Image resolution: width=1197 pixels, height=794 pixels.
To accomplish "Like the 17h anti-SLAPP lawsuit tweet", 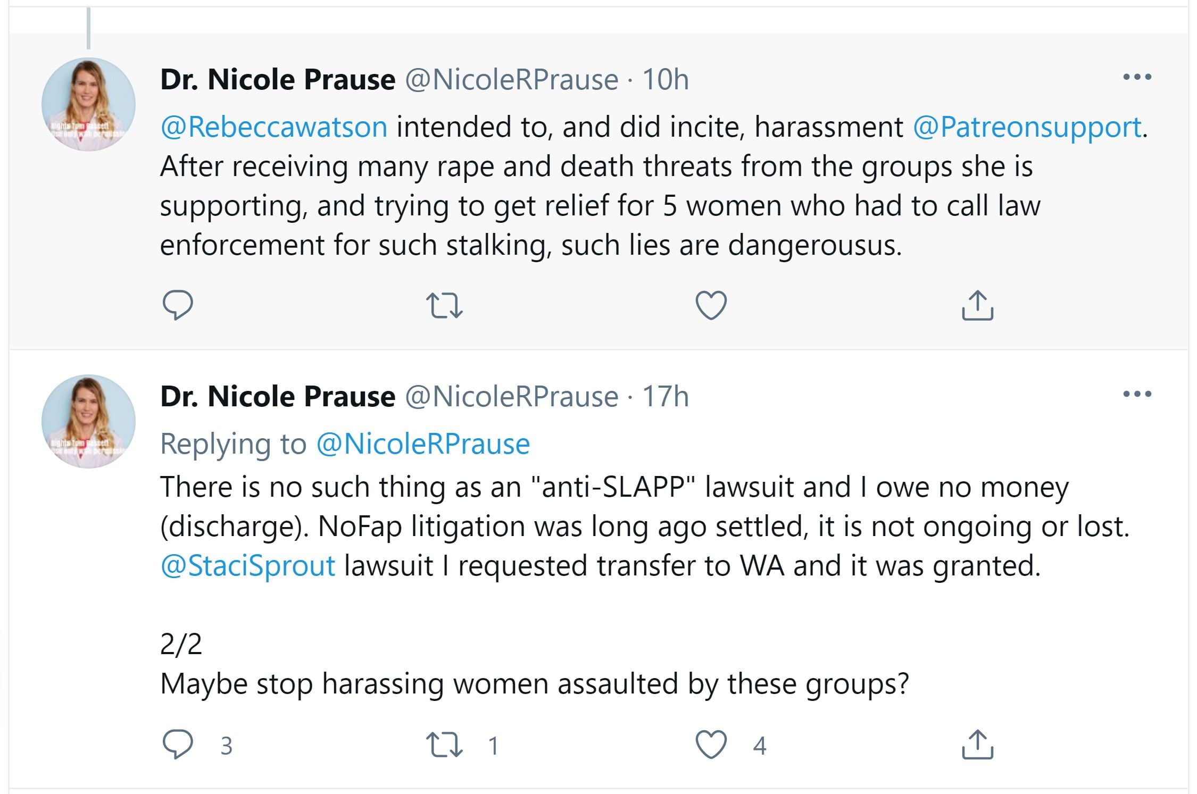I will pyautogui.click(x=711, y=745).
